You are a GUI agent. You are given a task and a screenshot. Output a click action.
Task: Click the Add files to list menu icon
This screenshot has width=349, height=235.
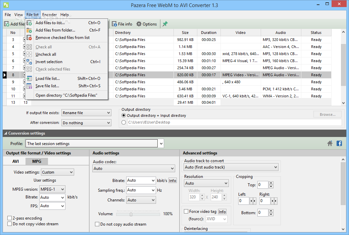[x=29, y=23]
